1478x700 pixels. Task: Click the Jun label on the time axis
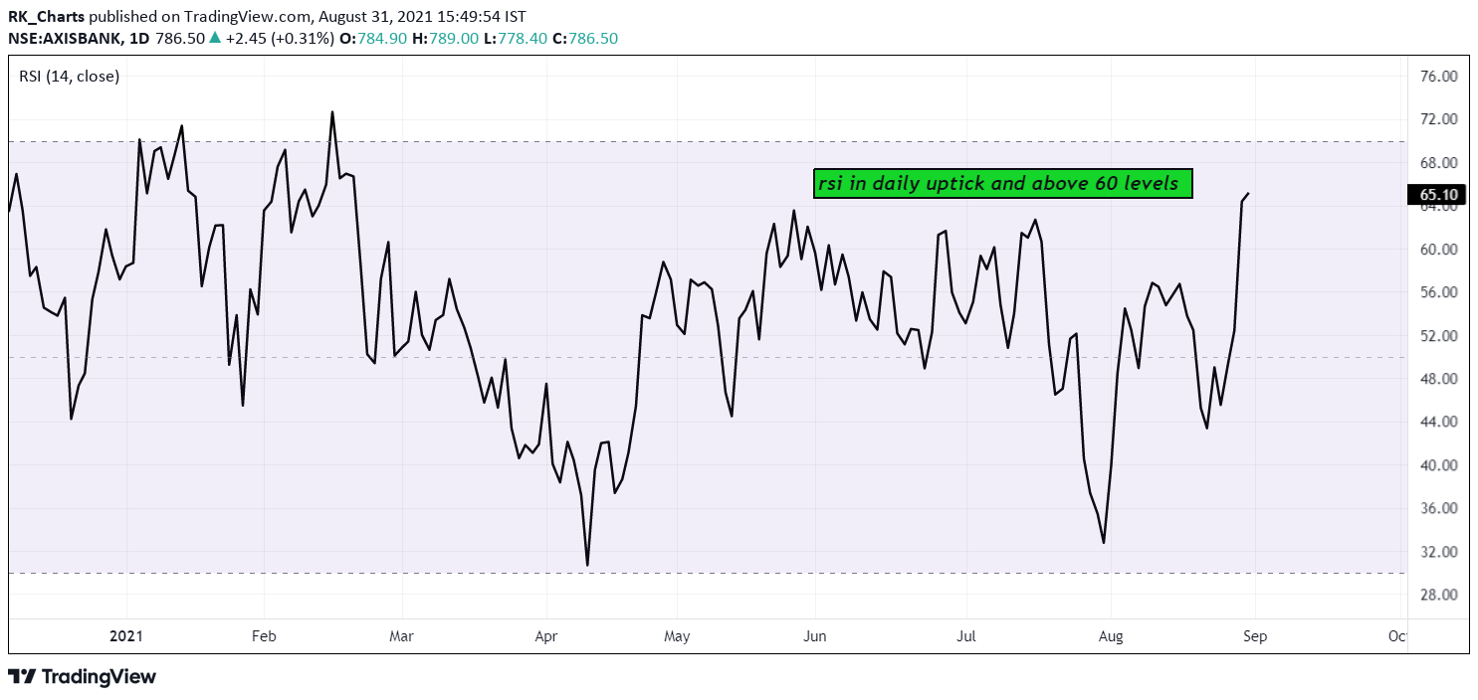click(815, 635)
